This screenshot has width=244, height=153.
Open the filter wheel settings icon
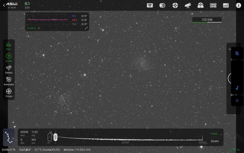200,5
